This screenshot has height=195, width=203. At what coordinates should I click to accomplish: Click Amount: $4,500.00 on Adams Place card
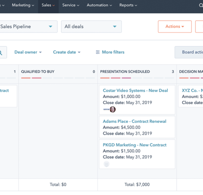(x=121, y=127)
